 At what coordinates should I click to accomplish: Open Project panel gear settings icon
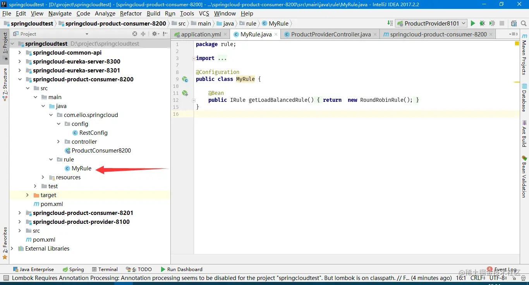pos(155,34)
